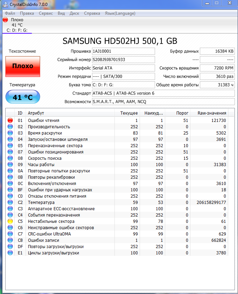Click the Общее время работы value 31383 ч
238x294 pixels.
217,85
